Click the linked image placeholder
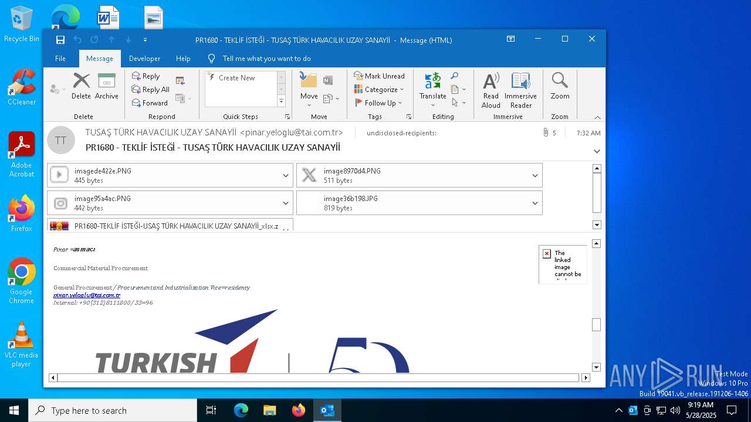Image resolution: width=751 pixels, height=422 pixels. (563, 264)
